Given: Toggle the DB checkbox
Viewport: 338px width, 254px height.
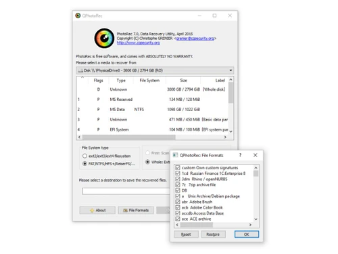Looking at the screenshot, I should pos(178,190).
